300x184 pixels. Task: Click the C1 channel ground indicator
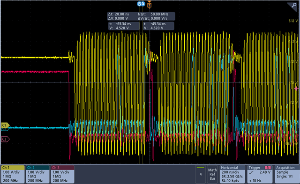(5, 125)
